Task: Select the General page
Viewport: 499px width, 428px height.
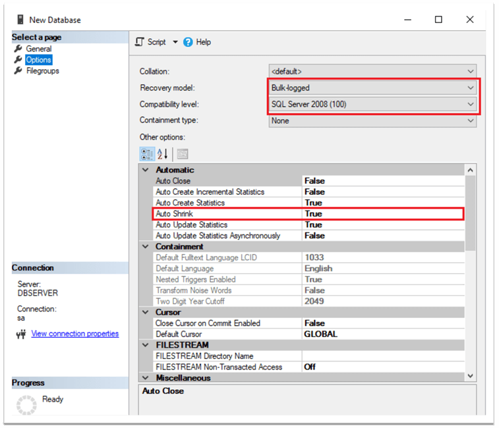Action: tap(39, 49)
